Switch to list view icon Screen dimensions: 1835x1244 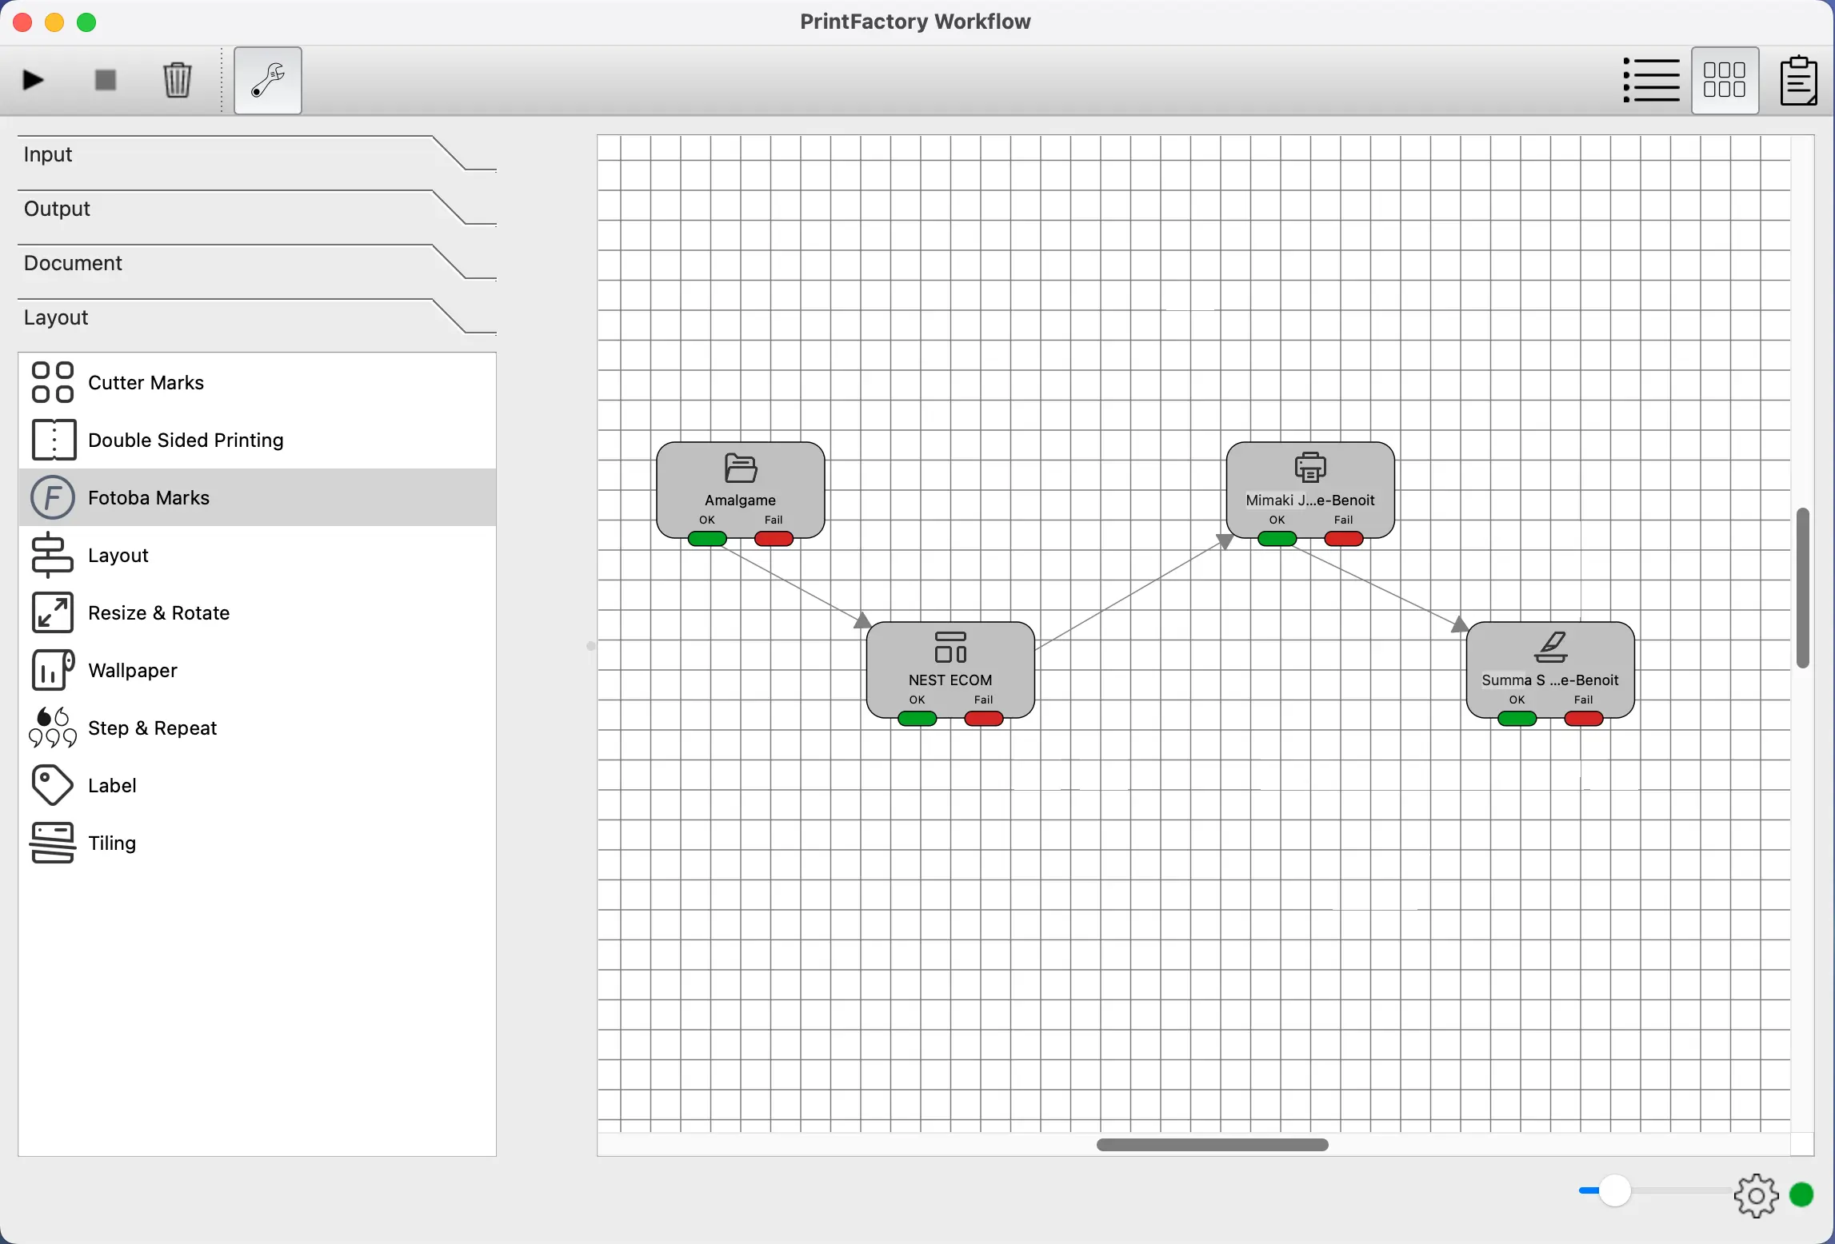1651,80
